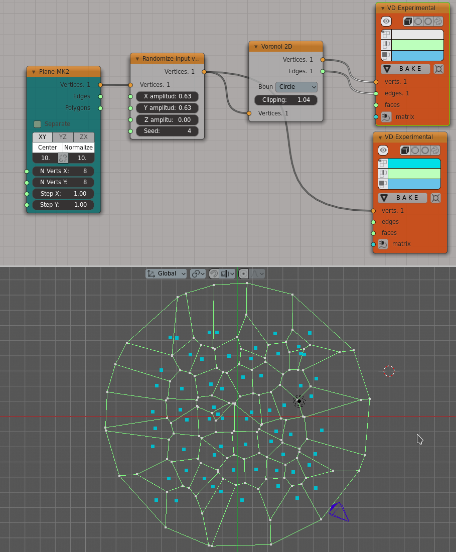The height and width of the screenshot is (552, 456).
Task: Click the Seed value field on Randomize input node
Action: tap(167, 130)
